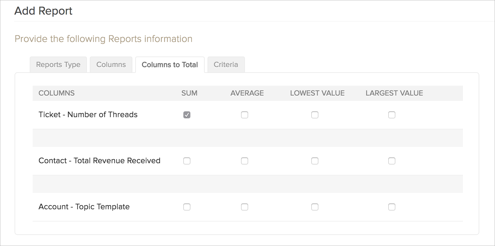Select the Columns to Total tab

coord(170,65)
